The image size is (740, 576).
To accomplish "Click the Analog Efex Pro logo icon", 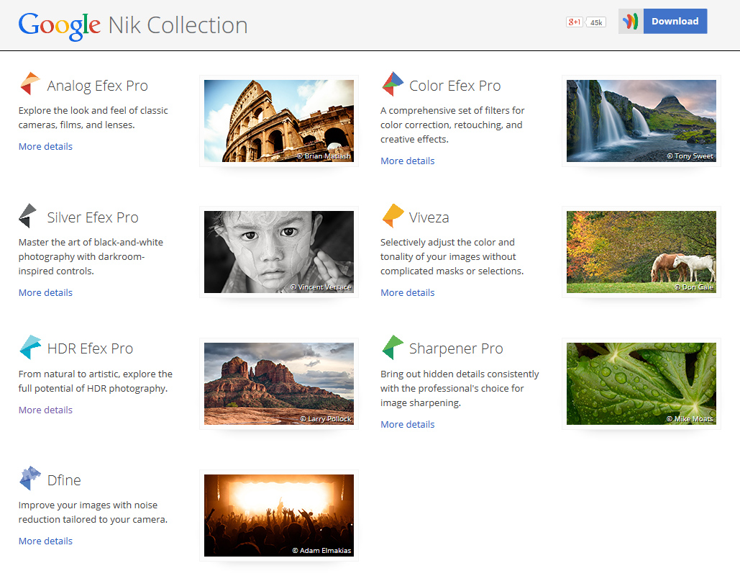I will 29,84.
